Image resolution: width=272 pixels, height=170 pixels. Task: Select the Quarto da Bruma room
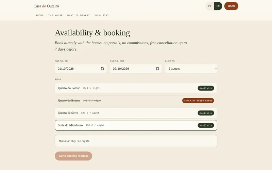[x=136, y=101]
